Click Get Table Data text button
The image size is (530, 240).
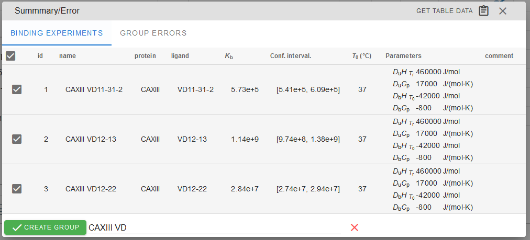444,11
